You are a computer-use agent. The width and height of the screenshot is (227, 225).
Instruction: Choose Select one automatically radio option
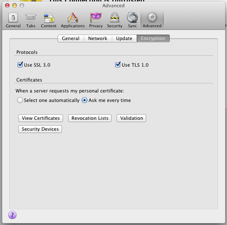tap(20, 100)
